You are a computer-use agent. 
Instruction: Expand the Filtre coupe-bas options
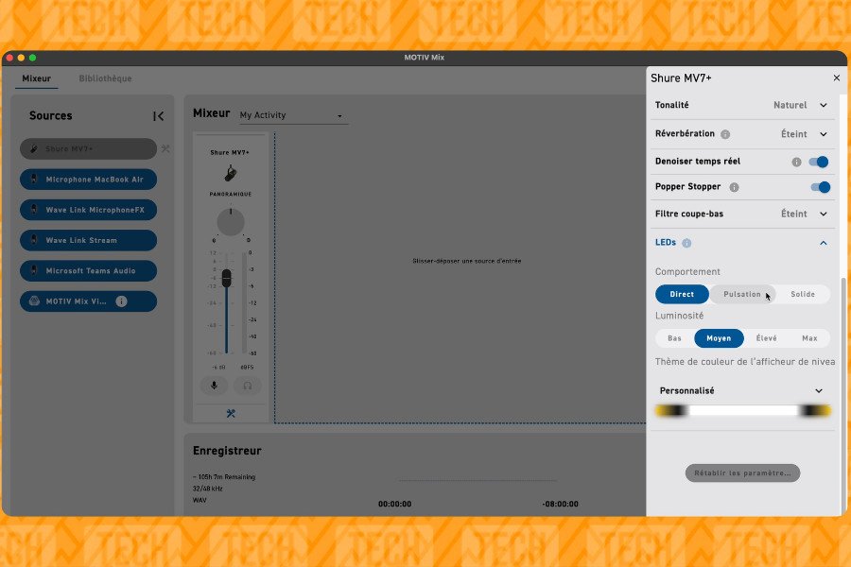[x=823, y=215]
